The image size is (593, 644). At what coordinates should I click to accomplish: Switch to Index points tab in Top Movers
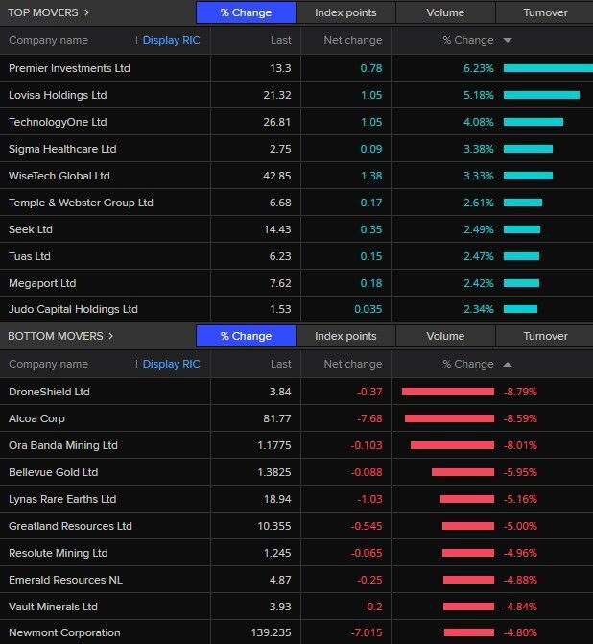point(345,12)
